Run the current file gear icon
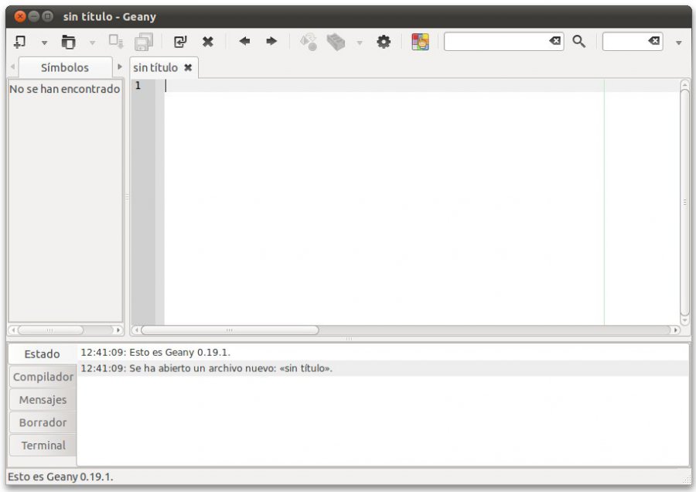The height and width of the screenshot is (492, 696). pos(384,42)
